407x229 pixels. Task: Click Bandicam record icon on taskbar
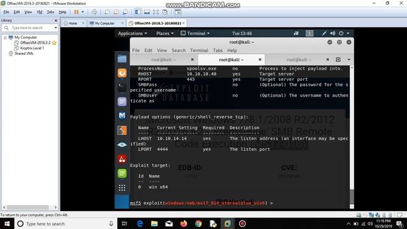[242, 223]
